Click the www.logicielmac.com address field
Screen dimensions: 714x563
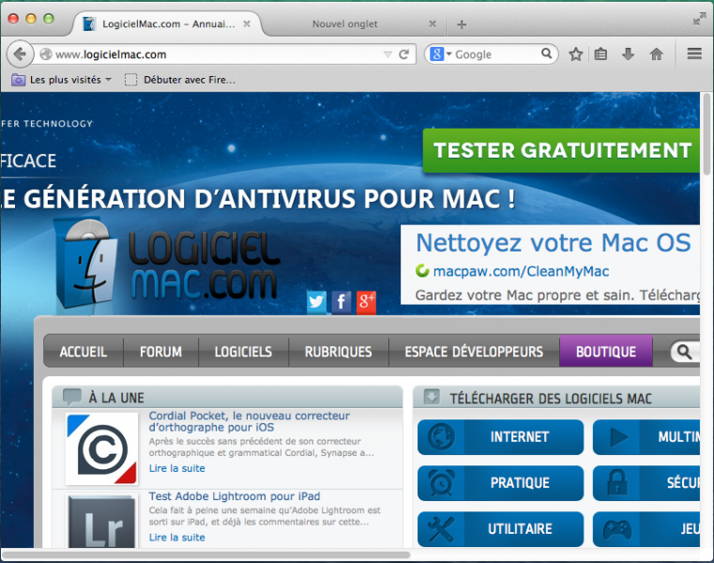coord(217,54)
